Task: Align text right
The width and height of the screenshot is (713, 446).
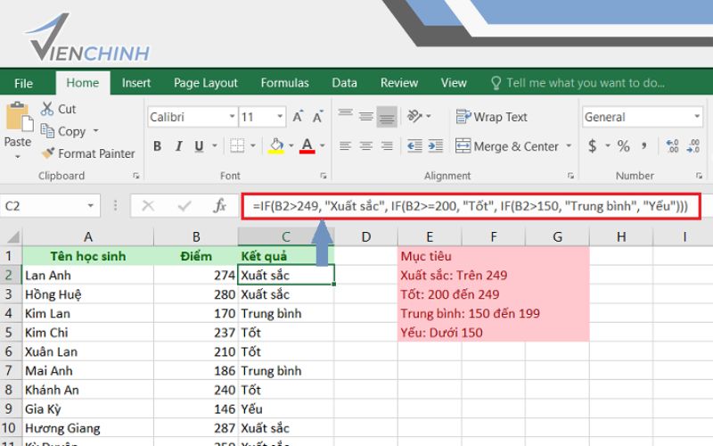Action: 387,145
